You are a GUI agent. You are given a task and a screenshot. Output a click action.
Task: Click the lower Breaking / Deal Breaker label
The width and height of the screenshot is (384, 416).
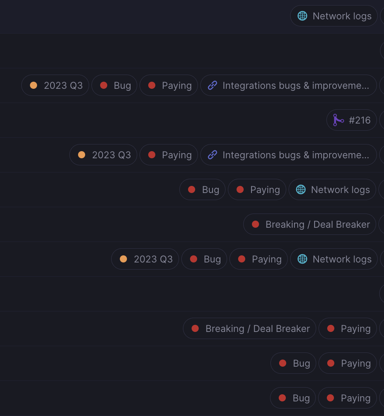point(249,328)
